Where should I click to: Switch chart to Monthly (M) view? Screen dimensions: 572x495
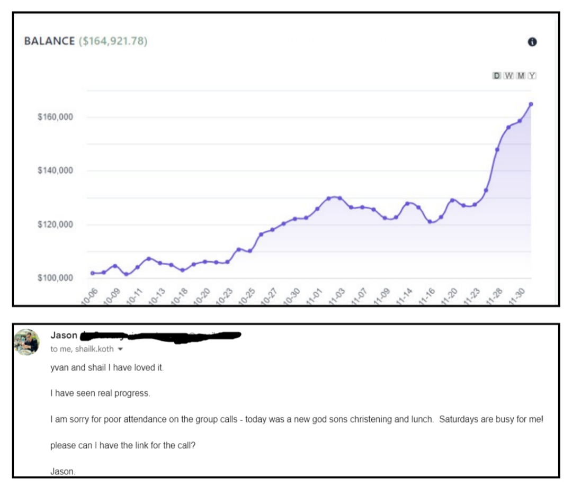tap(521, 76)
